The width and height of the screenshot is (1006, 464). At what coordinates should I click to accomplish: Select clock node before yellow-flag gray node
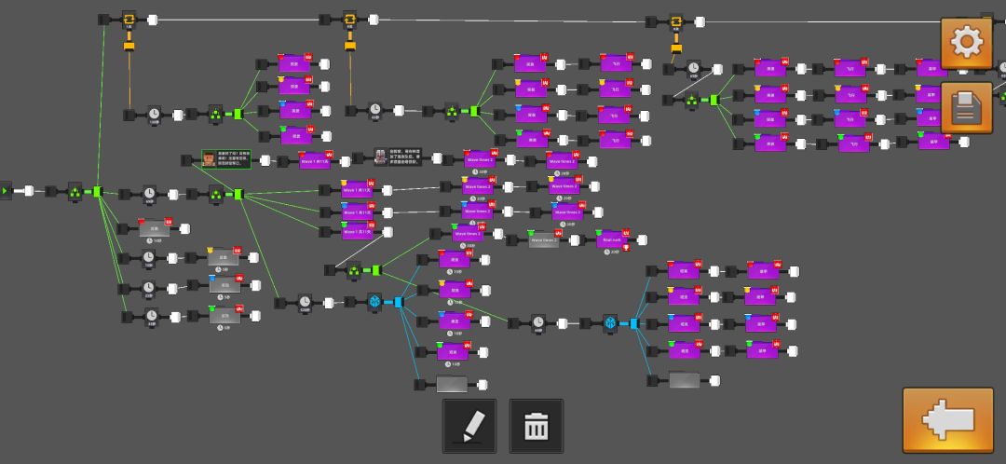[x=149, y=258]
